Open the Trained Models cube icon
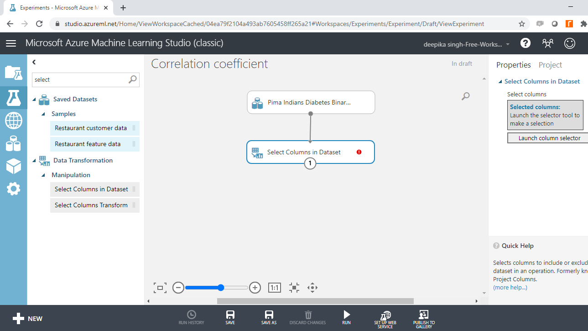 13,166
